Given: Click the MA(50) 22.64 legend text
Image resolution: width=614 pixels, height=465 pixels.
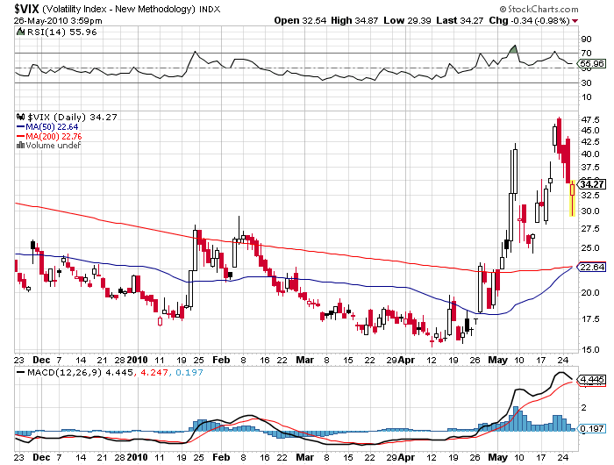Looking at the screenshot, I should pos(52,127).
